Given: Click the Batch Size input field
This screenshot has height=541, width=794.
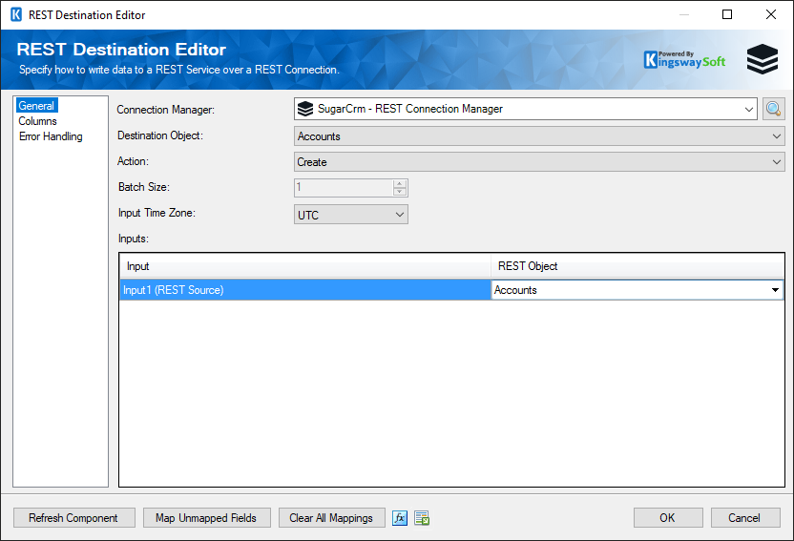Looking at the screenshot, I should 344,188.
